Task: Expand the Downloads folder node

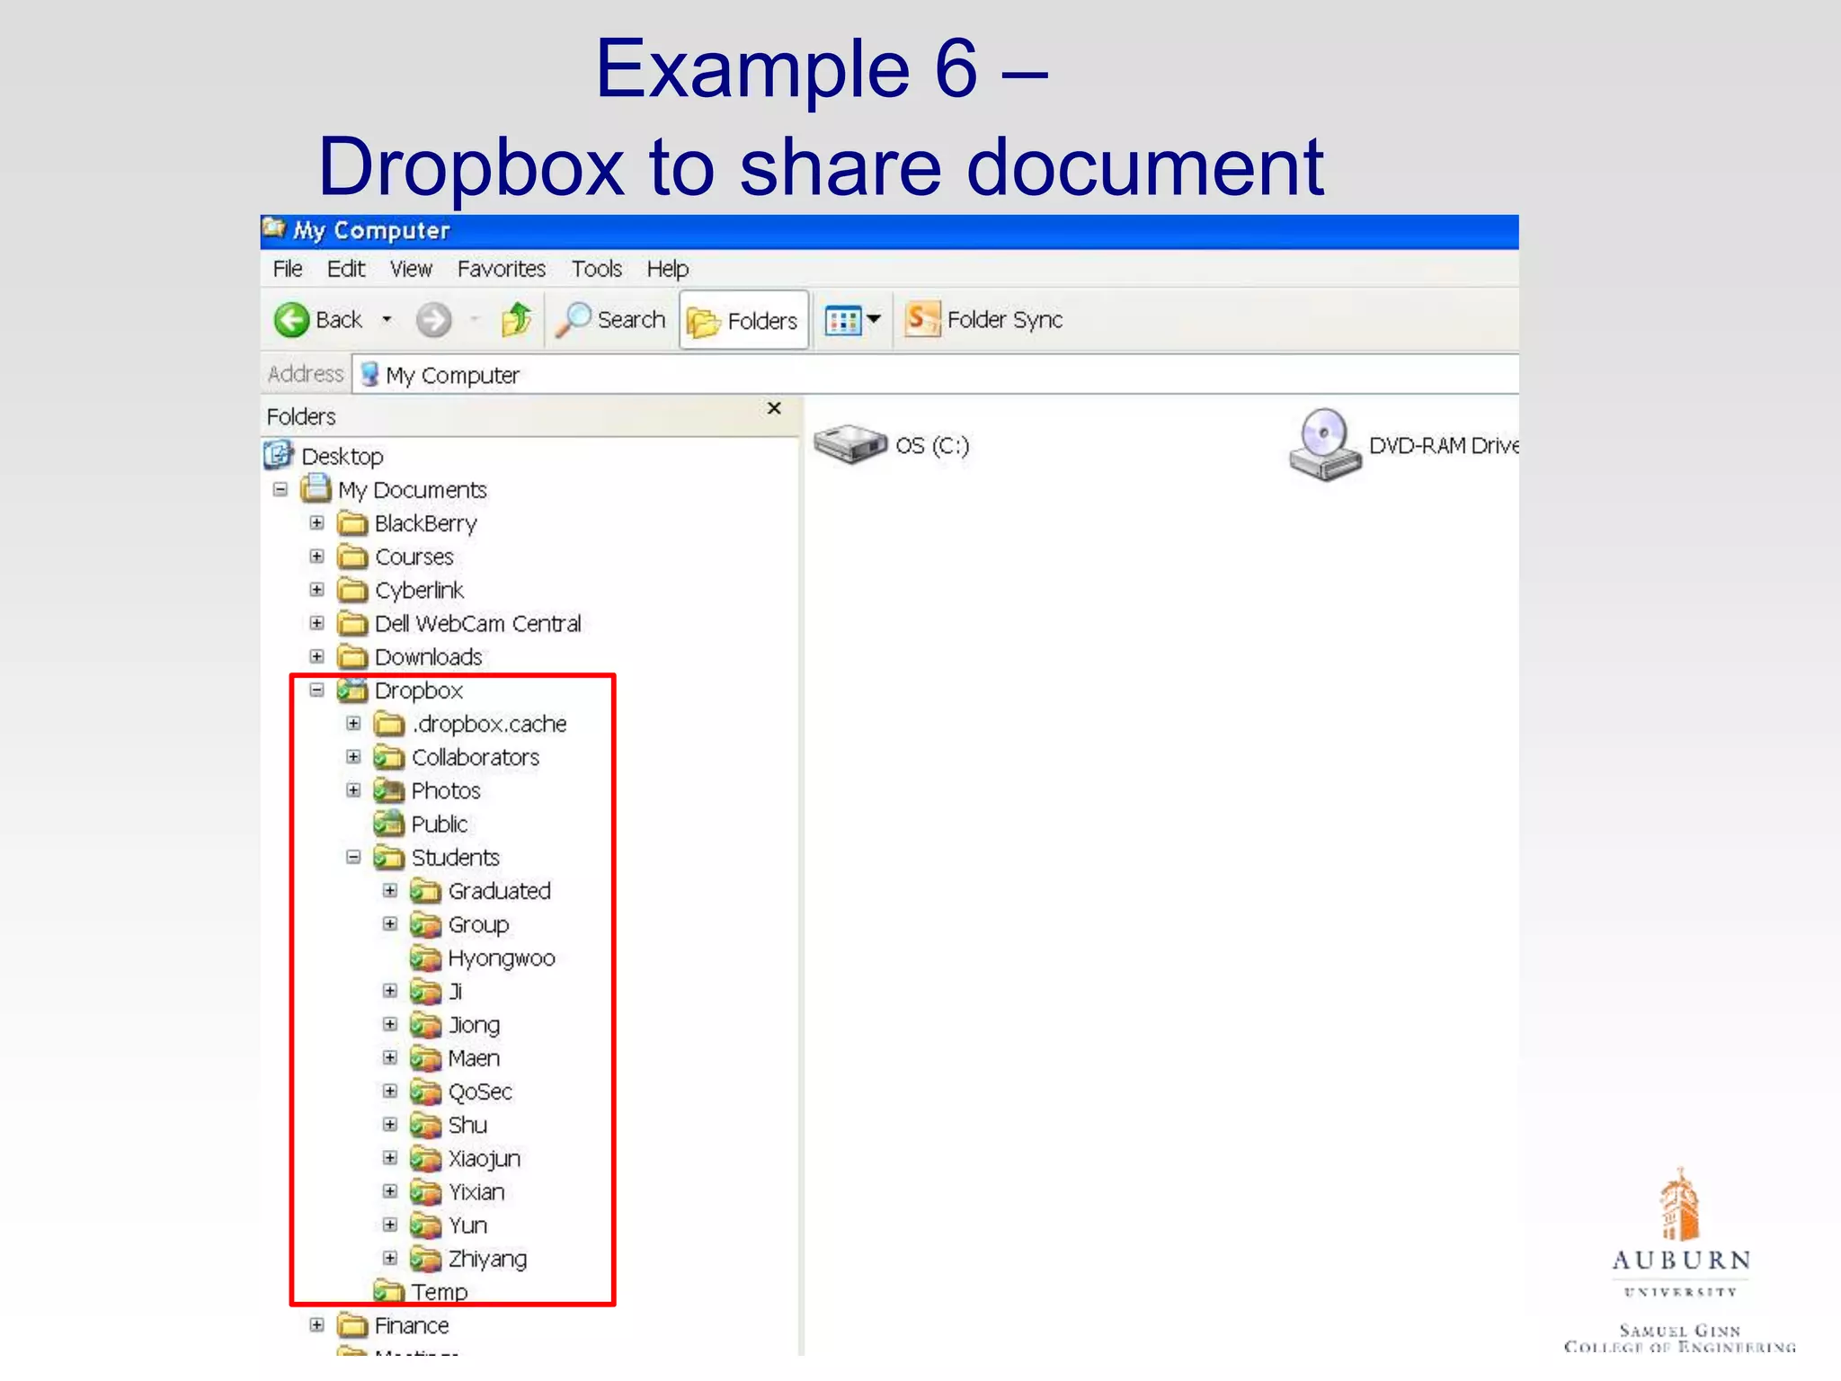Action: [316, 656]
